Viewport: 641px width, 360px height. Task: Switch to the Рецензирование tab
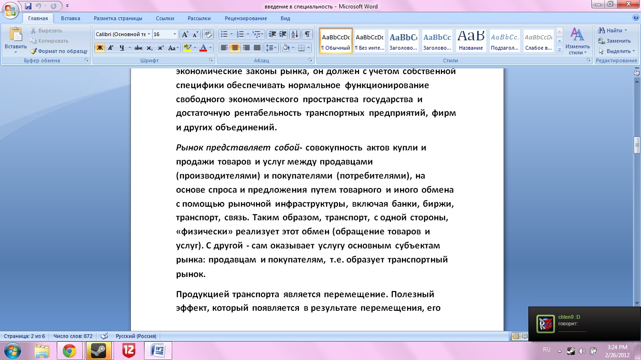tap(246, 18)
